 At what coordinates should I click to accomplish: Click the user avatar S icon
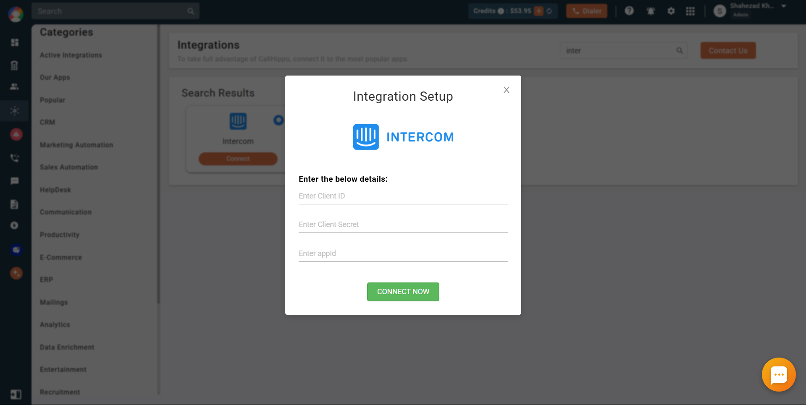click(720, 11)
